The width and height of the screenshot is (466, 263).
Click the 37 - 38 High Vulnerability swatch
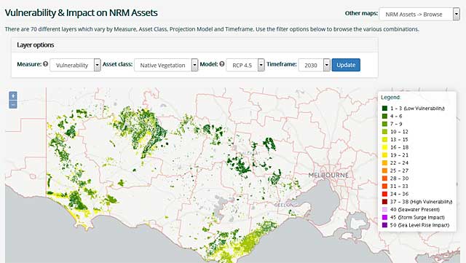384,202
